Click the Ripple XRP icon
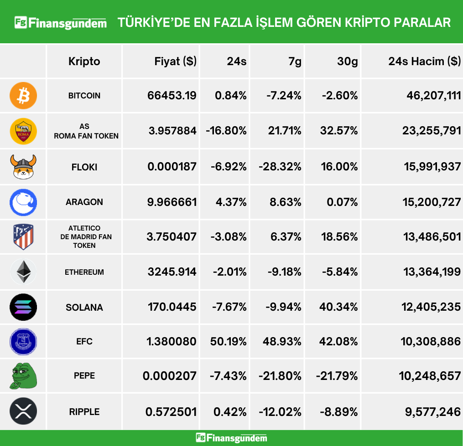463x446 pixels. tap(23, 411)
